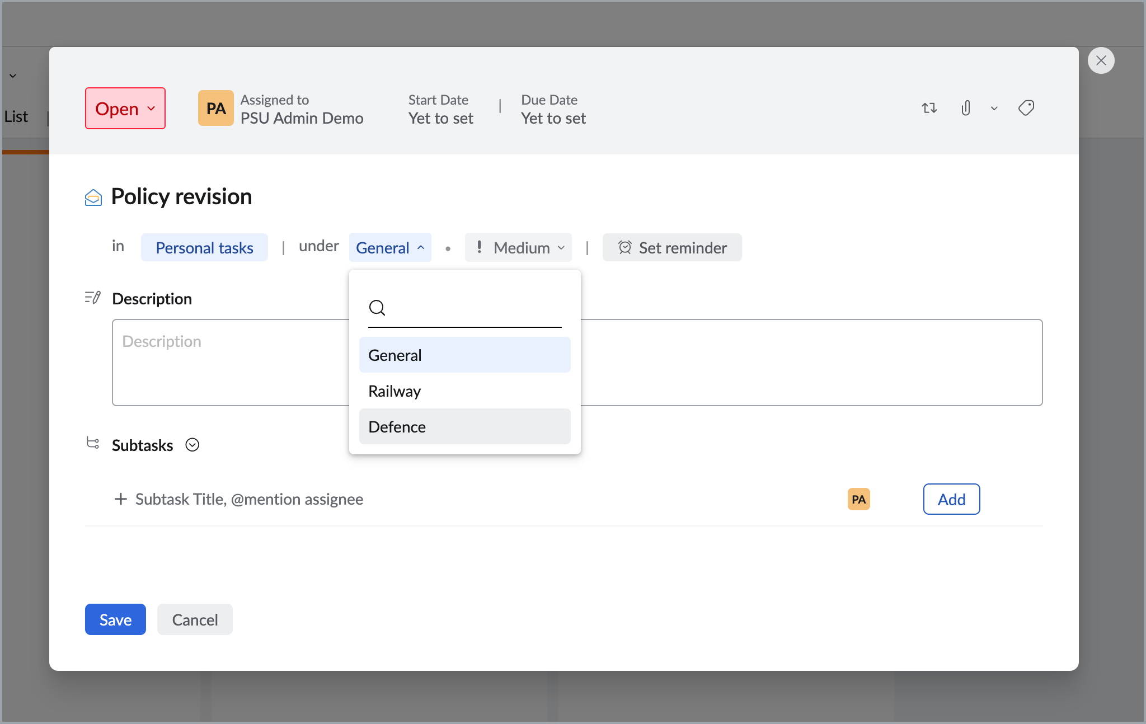Click the subtask PA assignee avatar
Screen dimensions: 1146x724
click(x=858, y=499)
